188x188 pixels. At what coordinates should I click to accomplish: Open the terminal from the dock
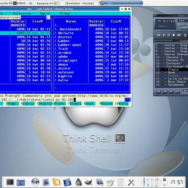click(10, 182)
